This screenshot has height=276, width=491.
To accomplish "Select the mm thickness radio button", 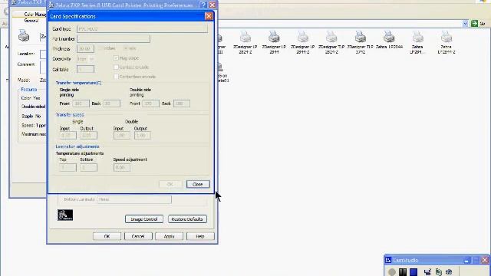I will point(125,48).
